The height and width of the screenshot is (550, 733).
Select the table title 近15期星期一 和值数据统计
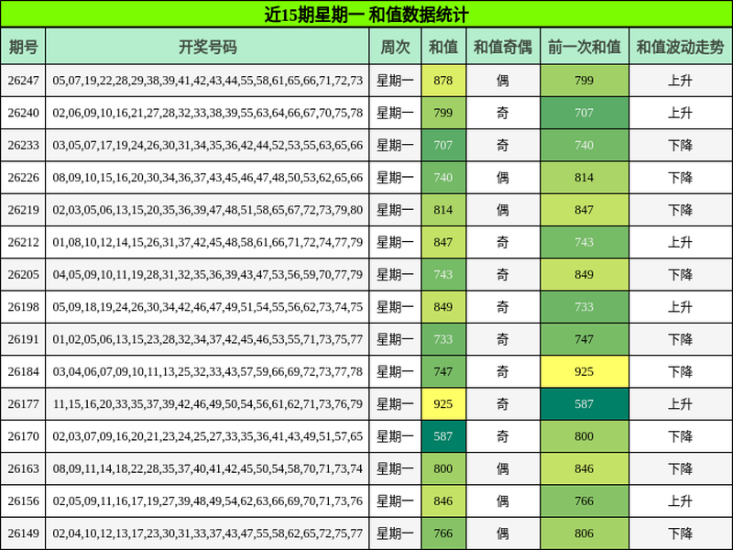click(366, 15)
